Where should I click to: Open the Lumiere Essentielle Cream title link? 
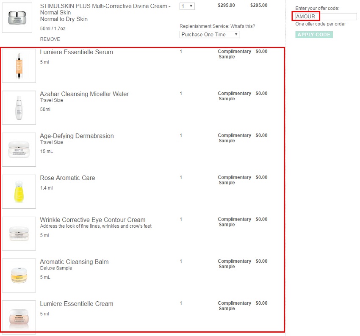77,304
